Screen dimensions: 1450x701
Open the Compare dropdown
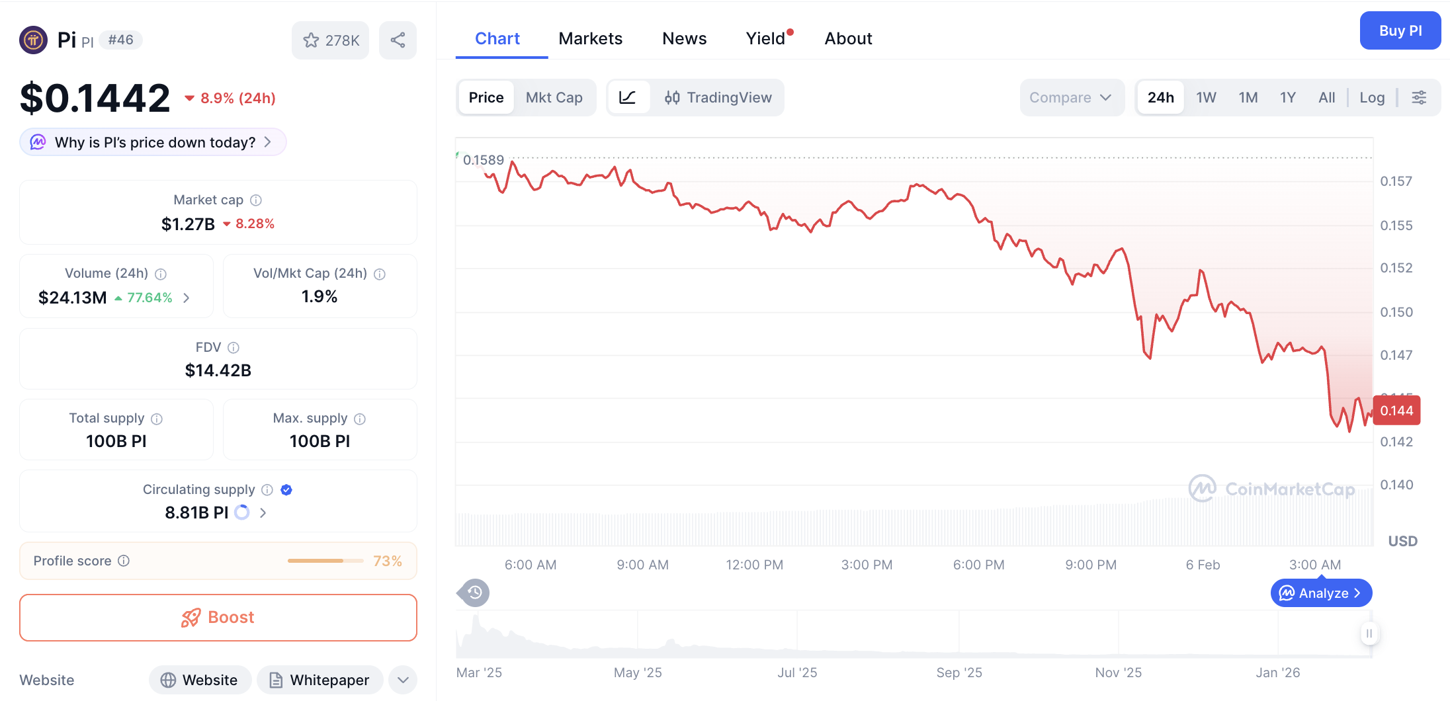coord(1072,97)
